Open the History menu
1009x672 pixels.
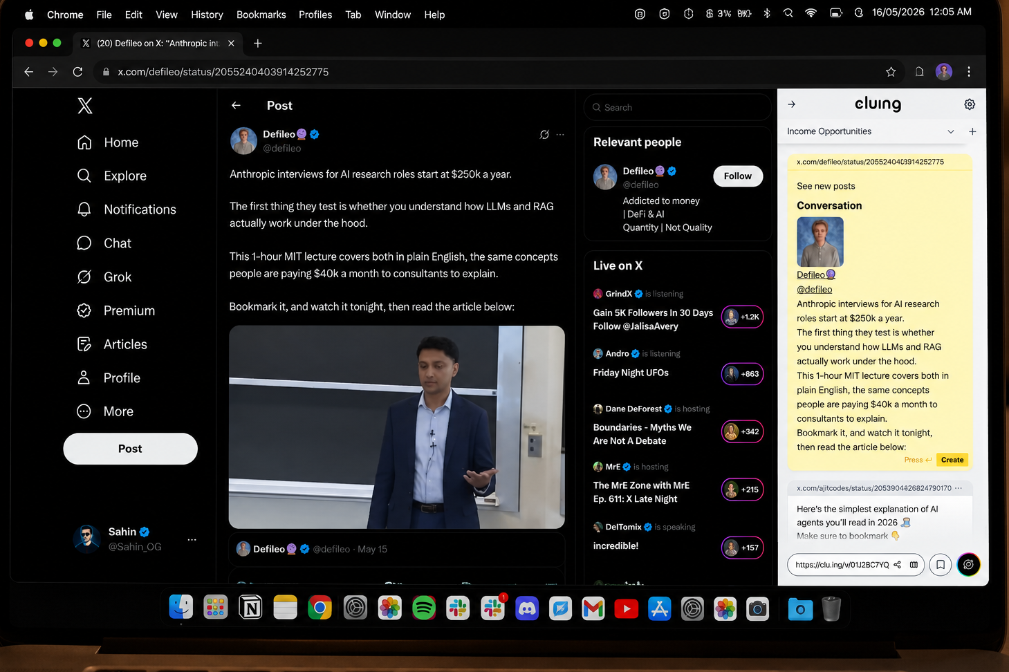(207, 15)
